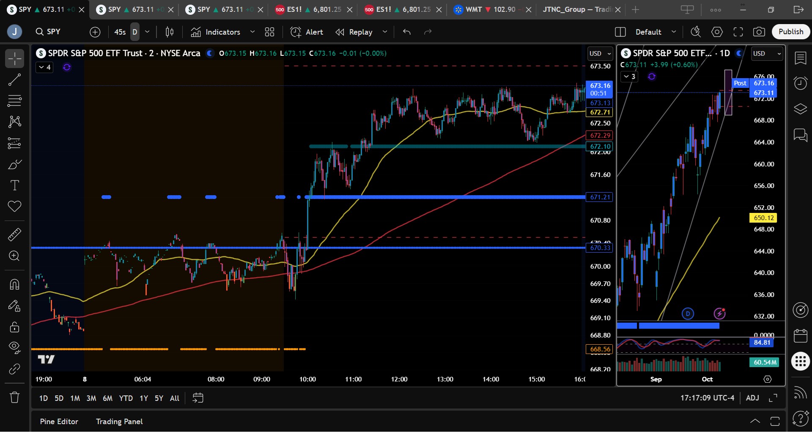Publish the chart idea

[791, 32]
